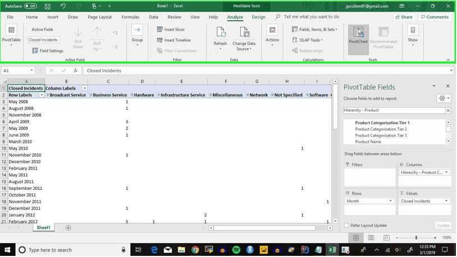Open OLAP Tools menu
The image size is (457, 257).
pyautogui.click(x=308, y=40)
